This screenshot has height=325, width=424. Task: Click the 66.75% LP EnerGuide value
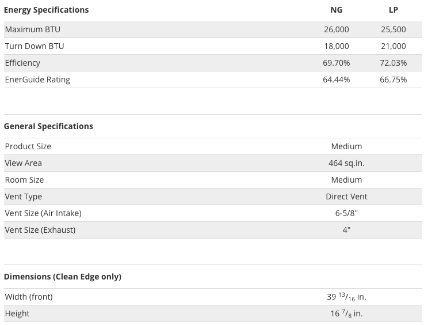pyautogui.click(x=394, y=80)
